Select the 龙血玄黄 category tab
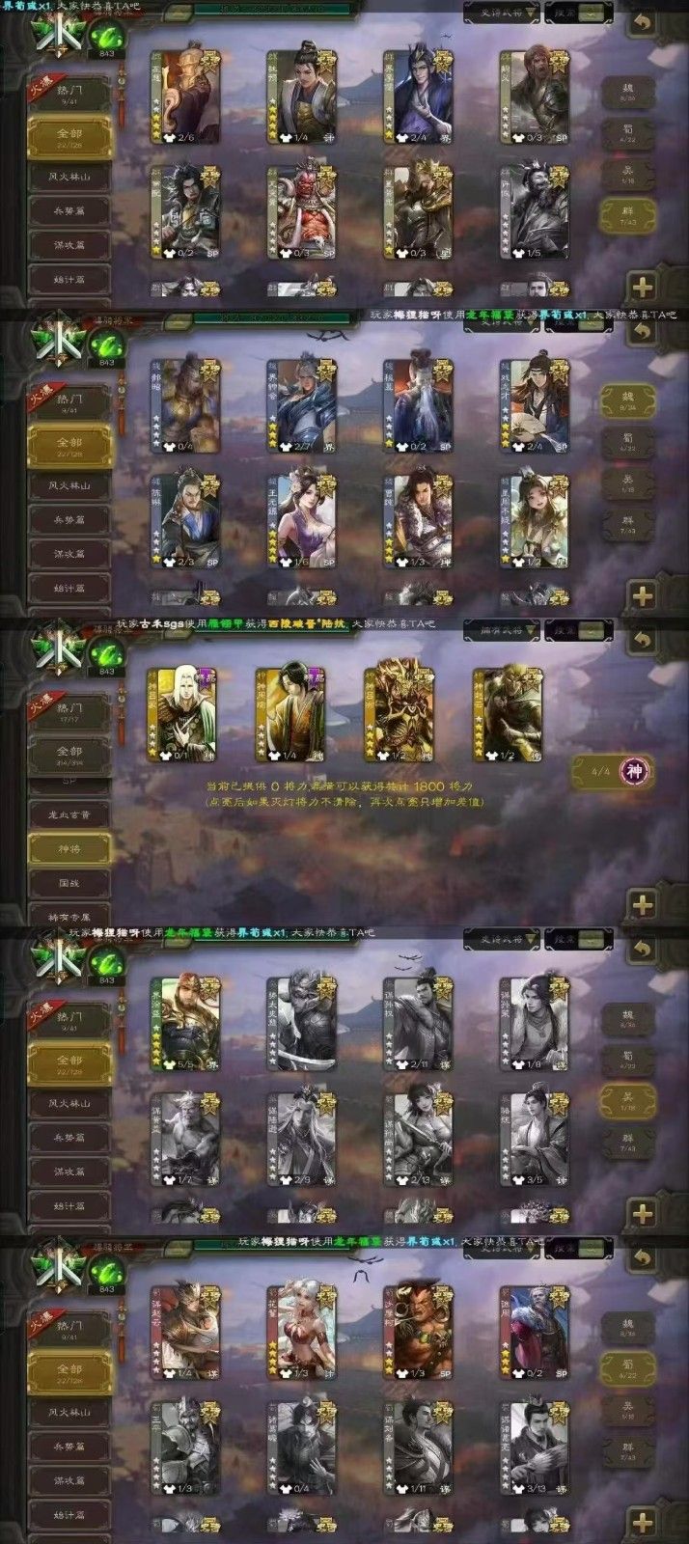 pyautogui.click(x=69, y=814)
